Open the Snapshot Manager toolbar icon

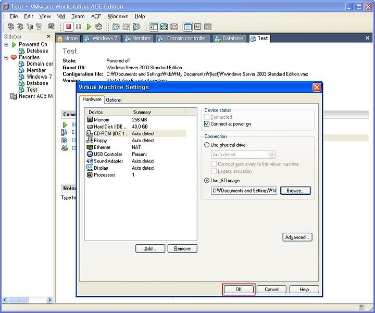(x=136, y=27)
